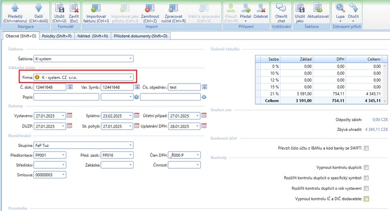Screen dimensions: 390x211
Task: Open chat with Otevřít chat icon
Action: tap(281, 8)
